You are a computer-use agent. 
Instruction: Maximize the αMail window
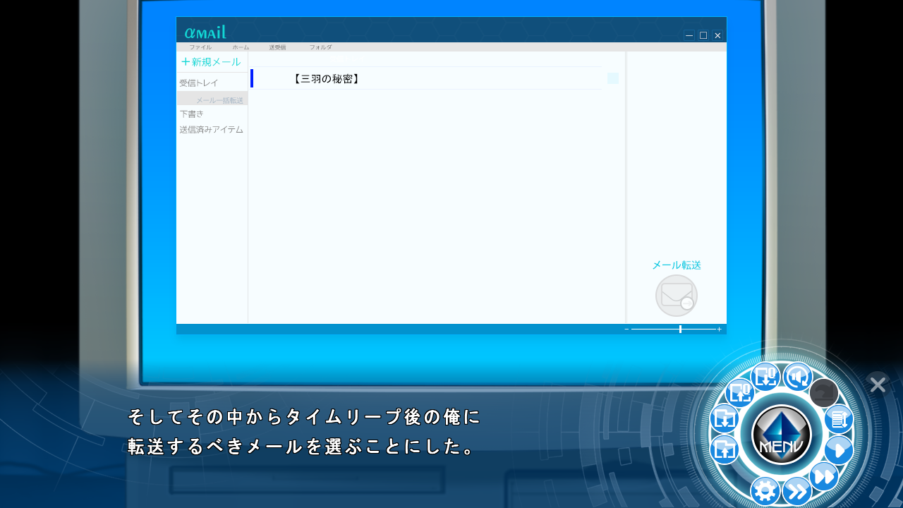click(703, 35)
